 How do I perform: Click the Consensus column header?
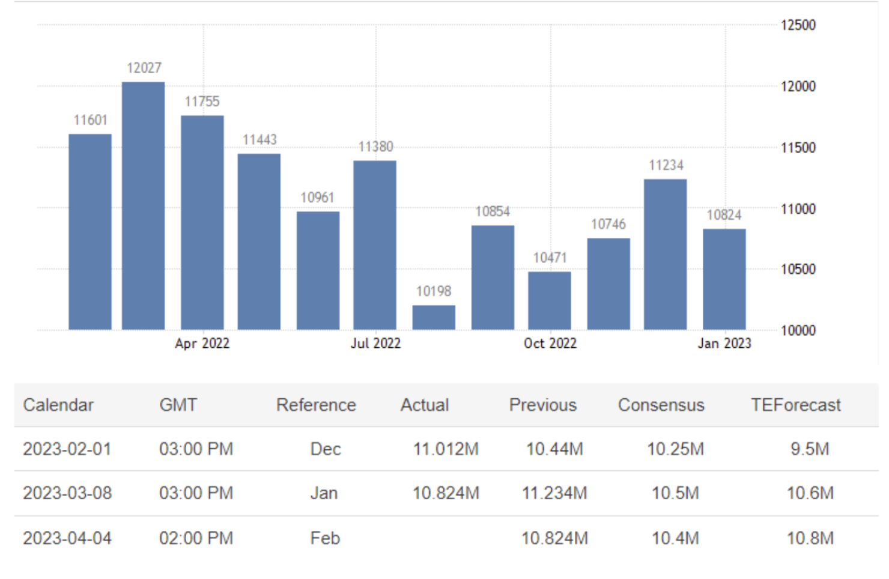tap(661, 405)
